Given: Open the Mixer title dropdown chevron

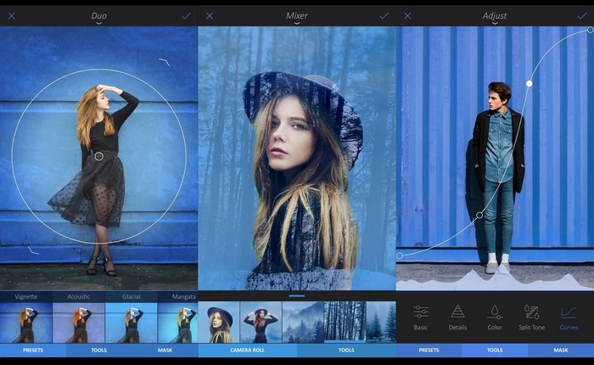Looking at the screenshot, I should 297,24.
